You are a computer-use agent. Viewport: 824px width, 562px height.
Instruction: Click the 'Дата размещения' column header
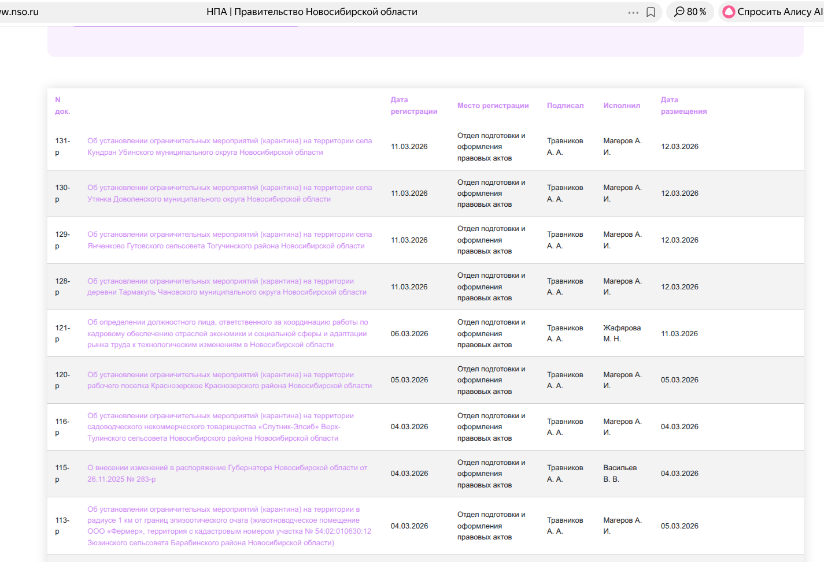[683, 106]
